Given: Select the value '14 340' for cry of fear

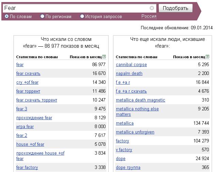Looking at the screenshot, I should click(99, 82).
